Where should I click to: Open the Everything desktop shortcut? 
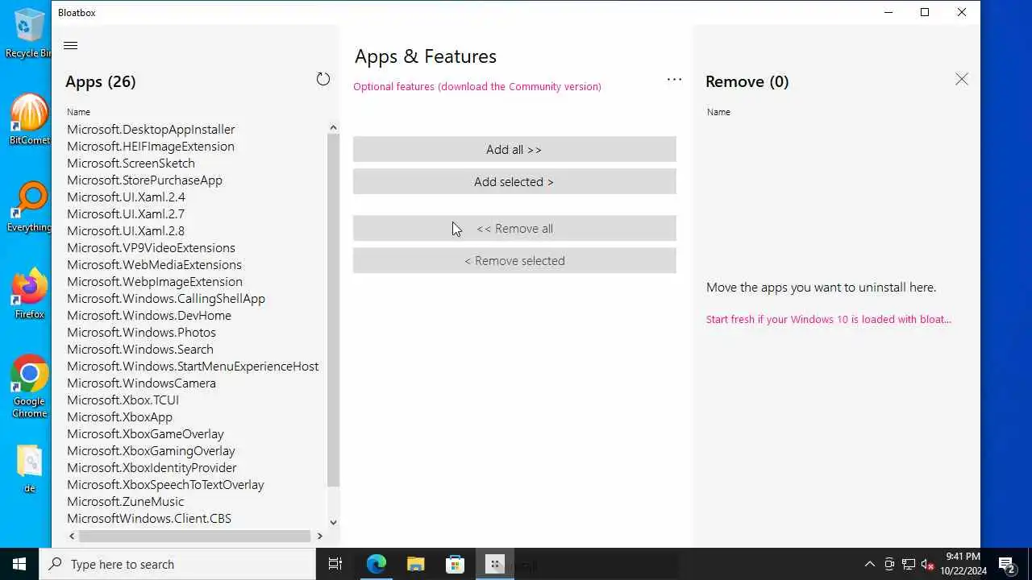click(x=30, y=207)
